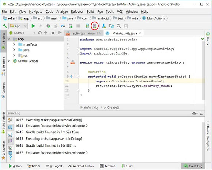The width and height of the screenshot is (212, 170).
Task: Click Profile app speedometer icon
Action: [x=63, y=26]
